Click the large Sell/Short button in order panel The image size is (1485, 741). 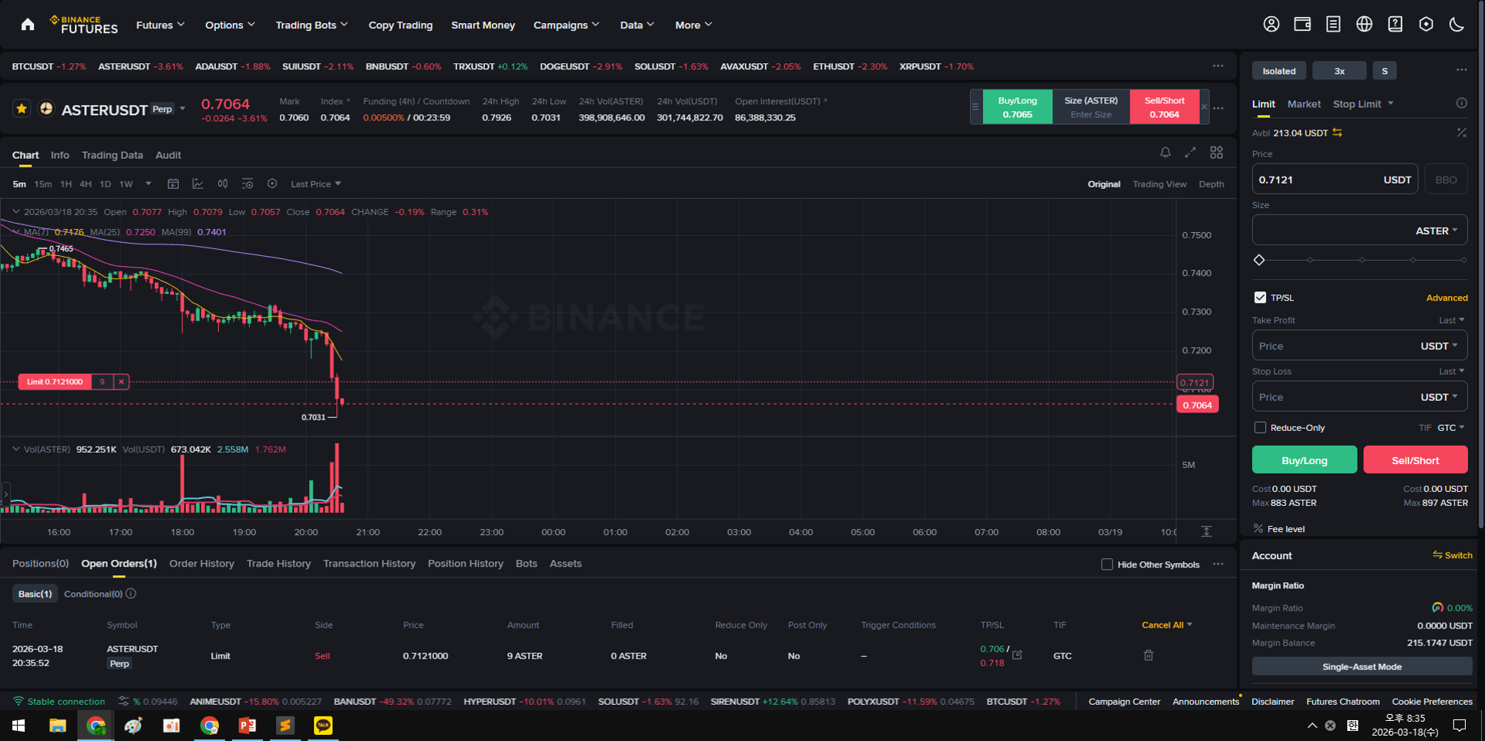click(1415, 460)
